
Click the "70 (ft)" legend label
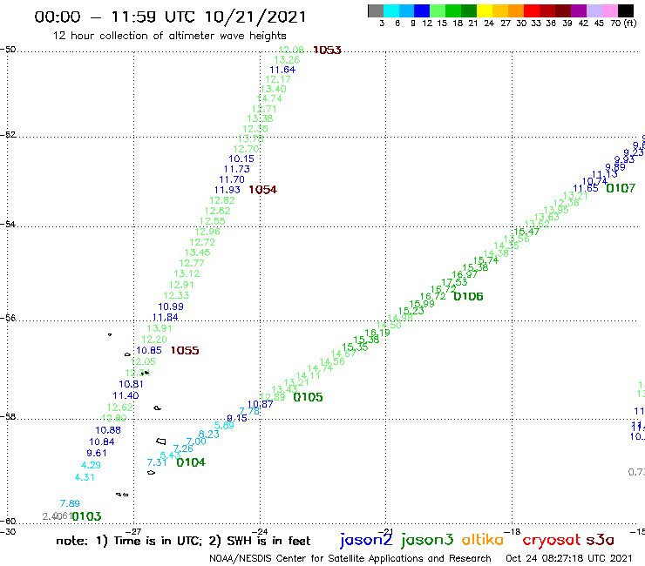tap(623, 24)
